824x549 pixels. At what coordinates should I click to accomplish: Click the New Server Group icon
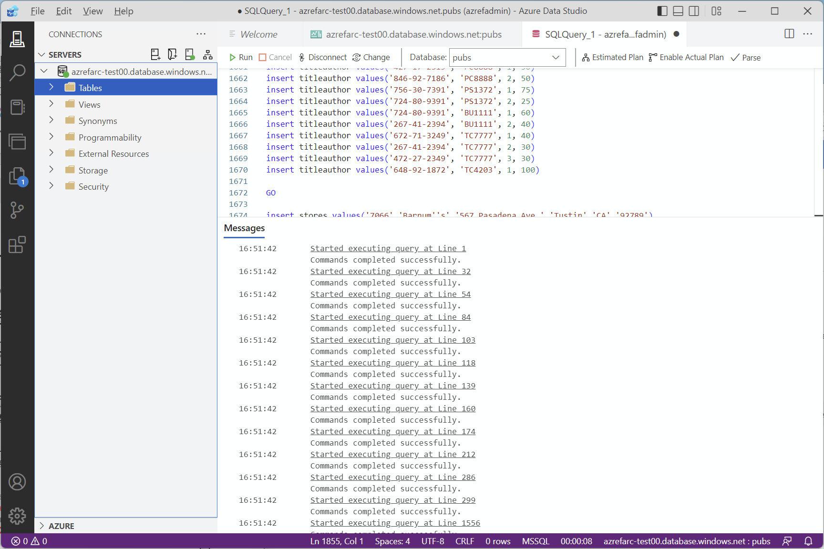tap(173, 55)
